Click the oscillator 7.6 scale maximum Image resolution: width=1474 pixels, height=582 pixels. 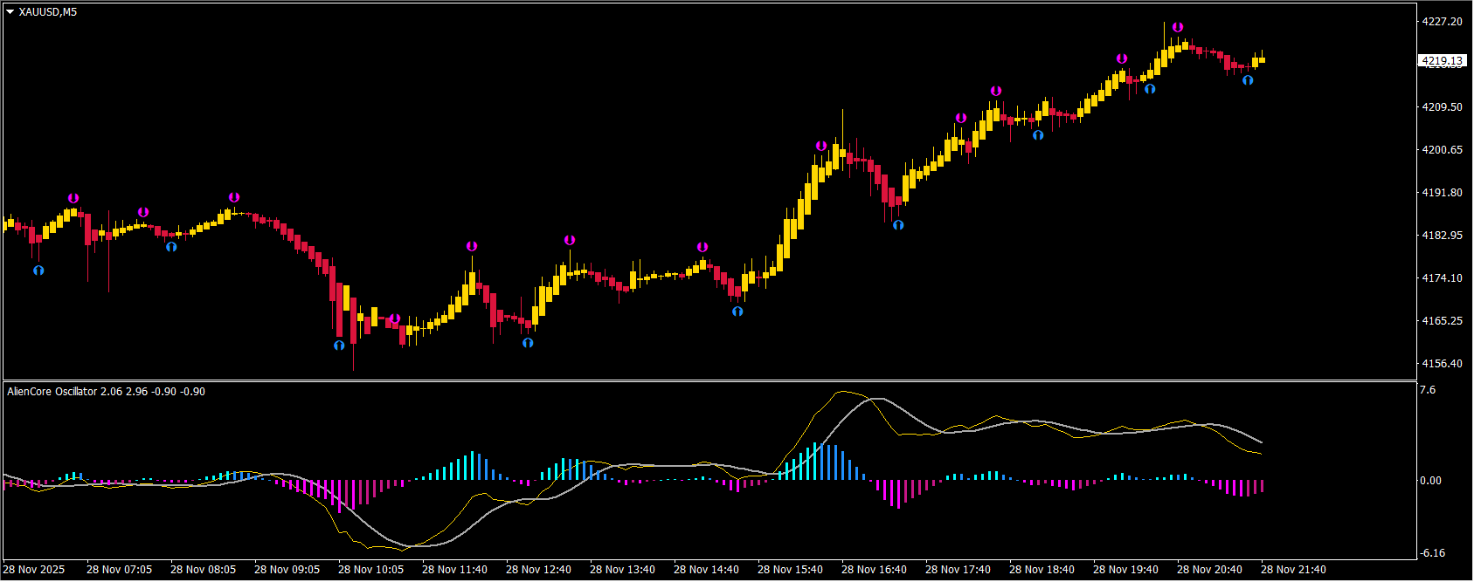click(x=1428, y=390)
